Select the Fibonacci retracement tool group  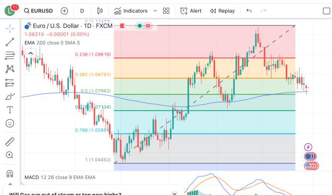[x=10, y=55]
